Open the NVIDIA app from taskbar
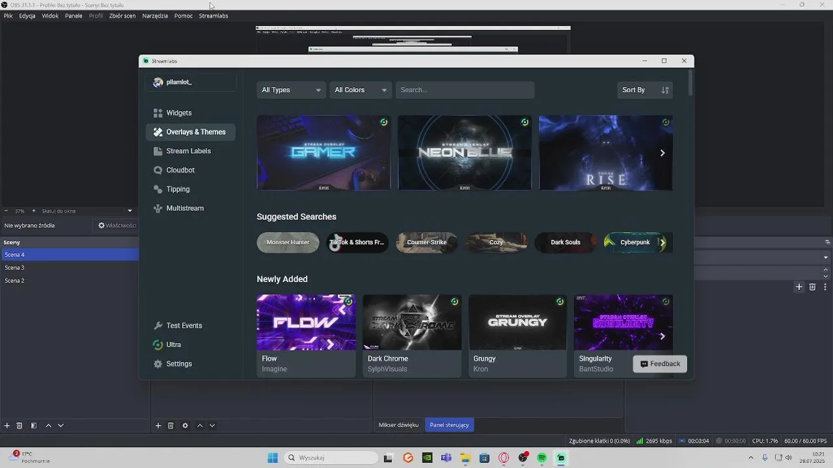The height and width of the screenshot is (468, 833). (x=427, y=458)
